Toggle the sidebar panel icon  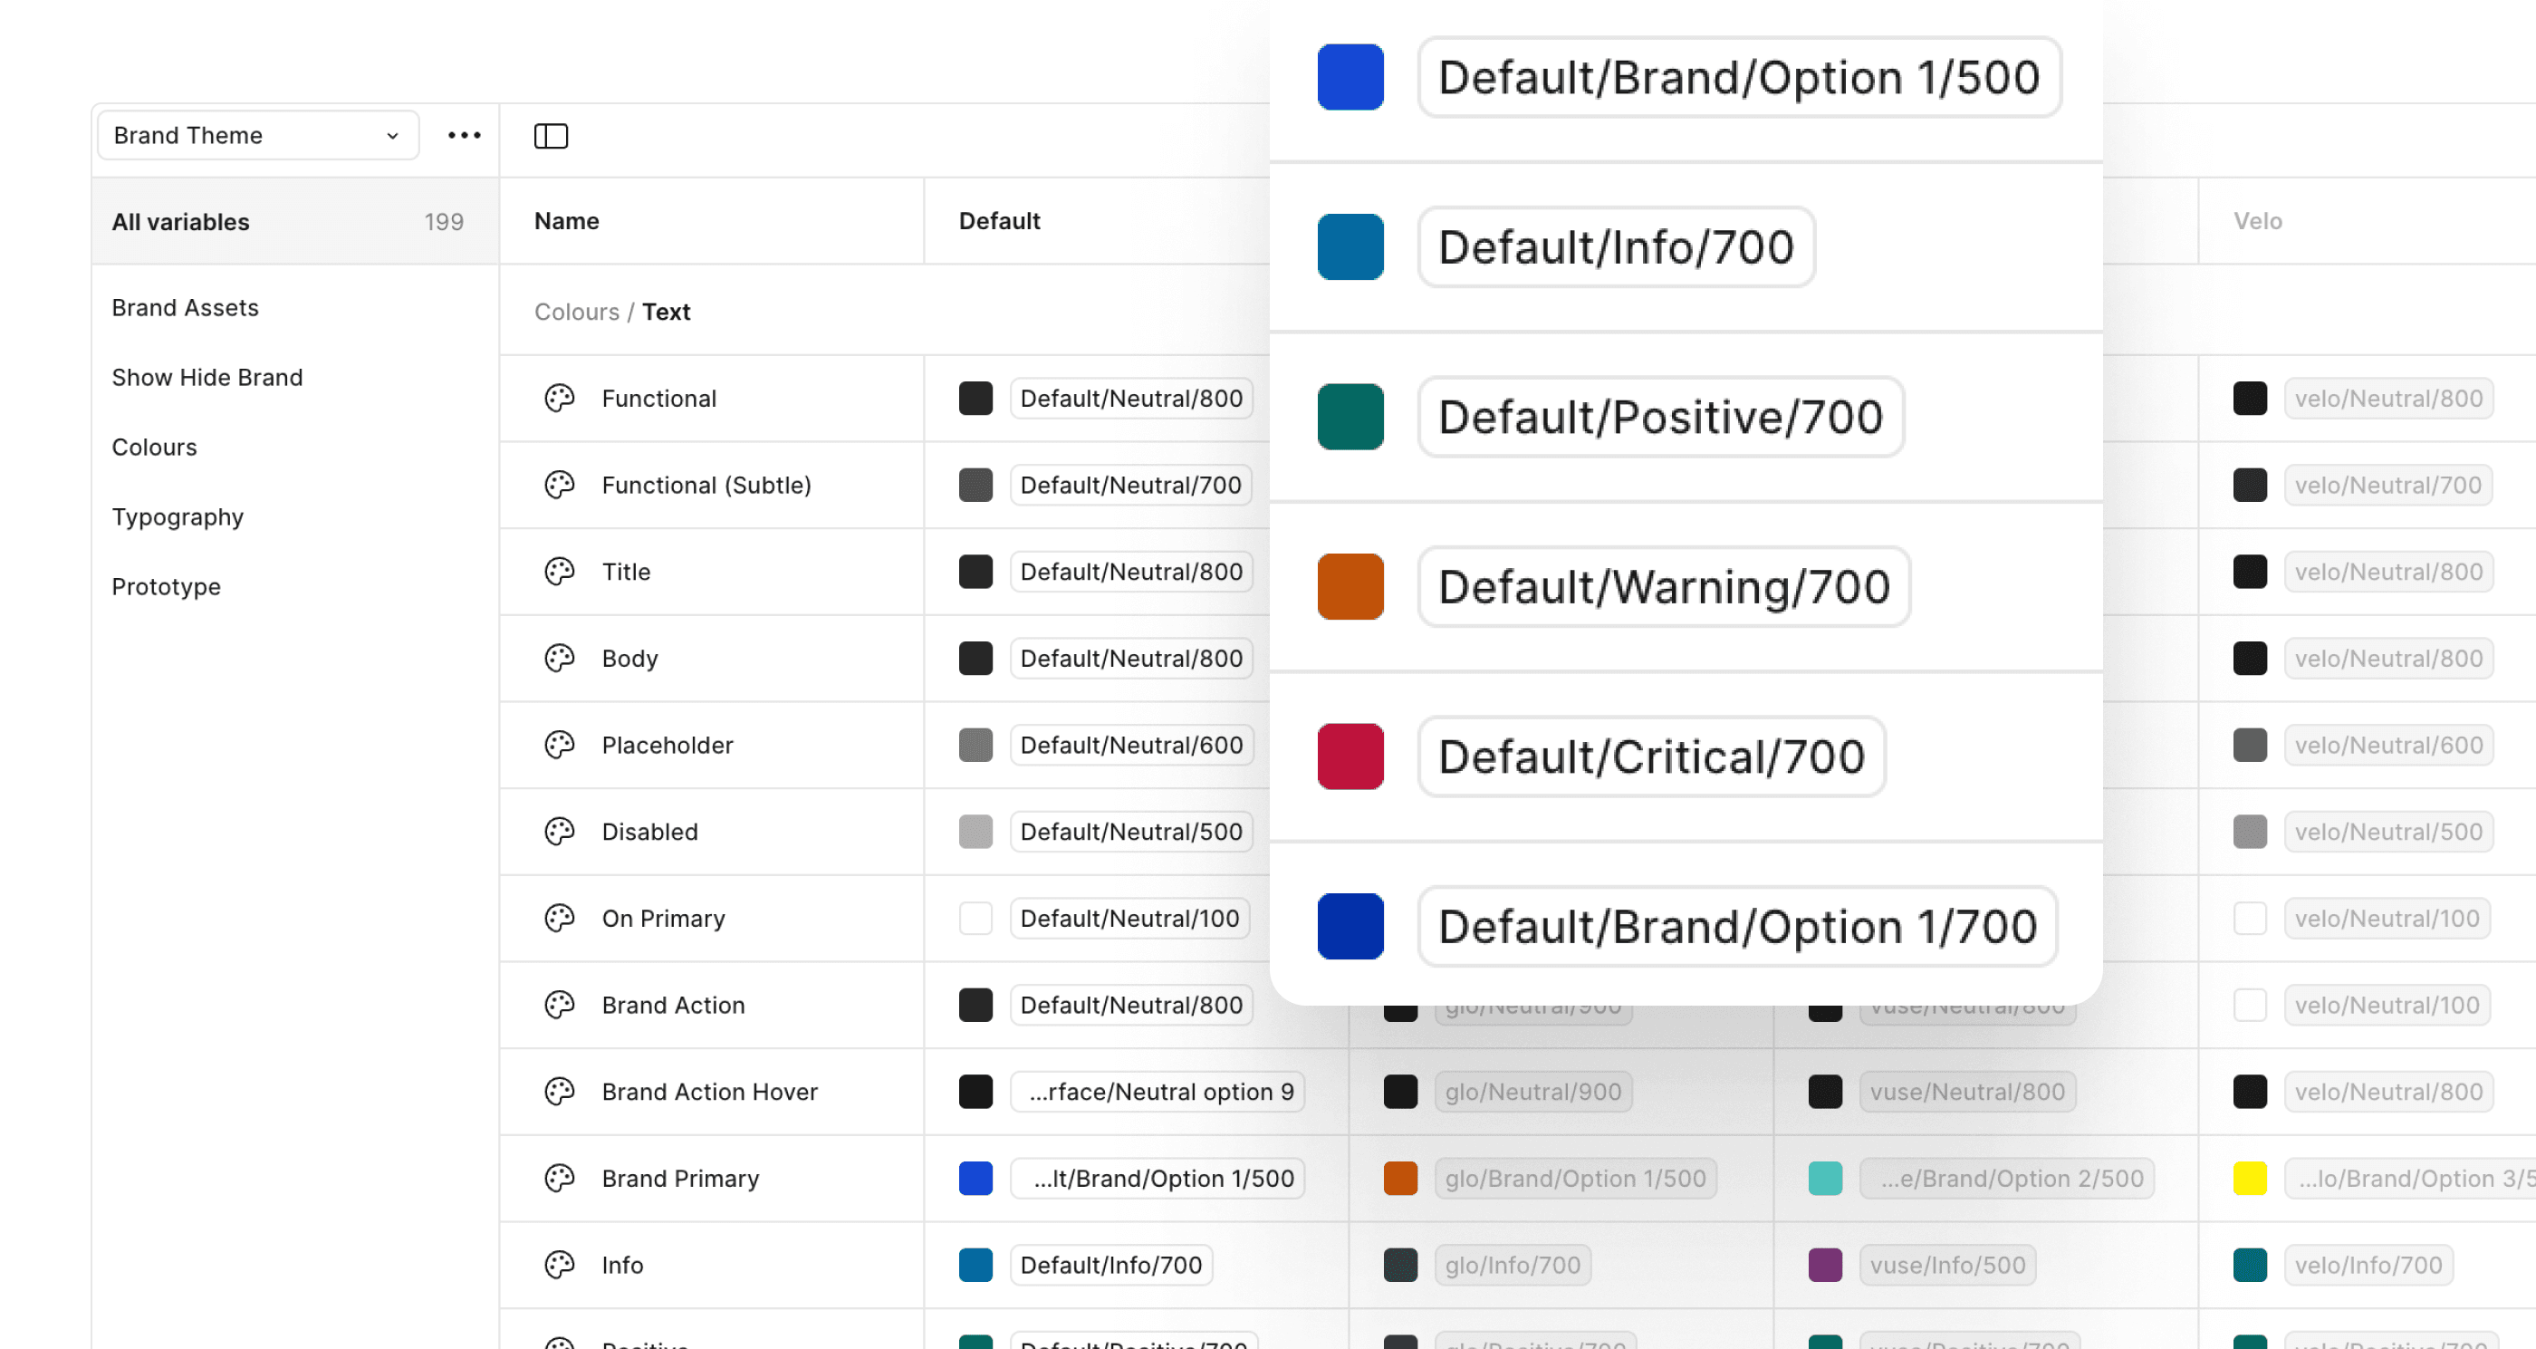pyautogui.click(x=551, y=136)
